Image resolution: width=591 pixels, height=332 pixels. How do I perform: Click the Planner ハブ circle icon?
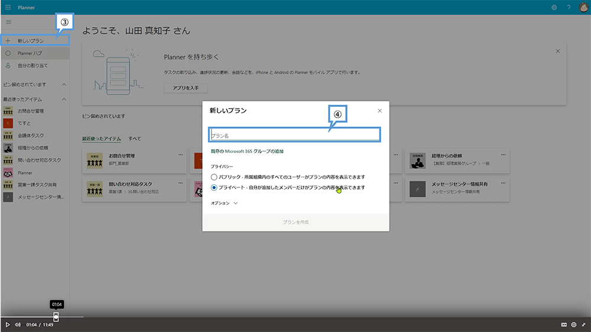click(x=8, y=53)
